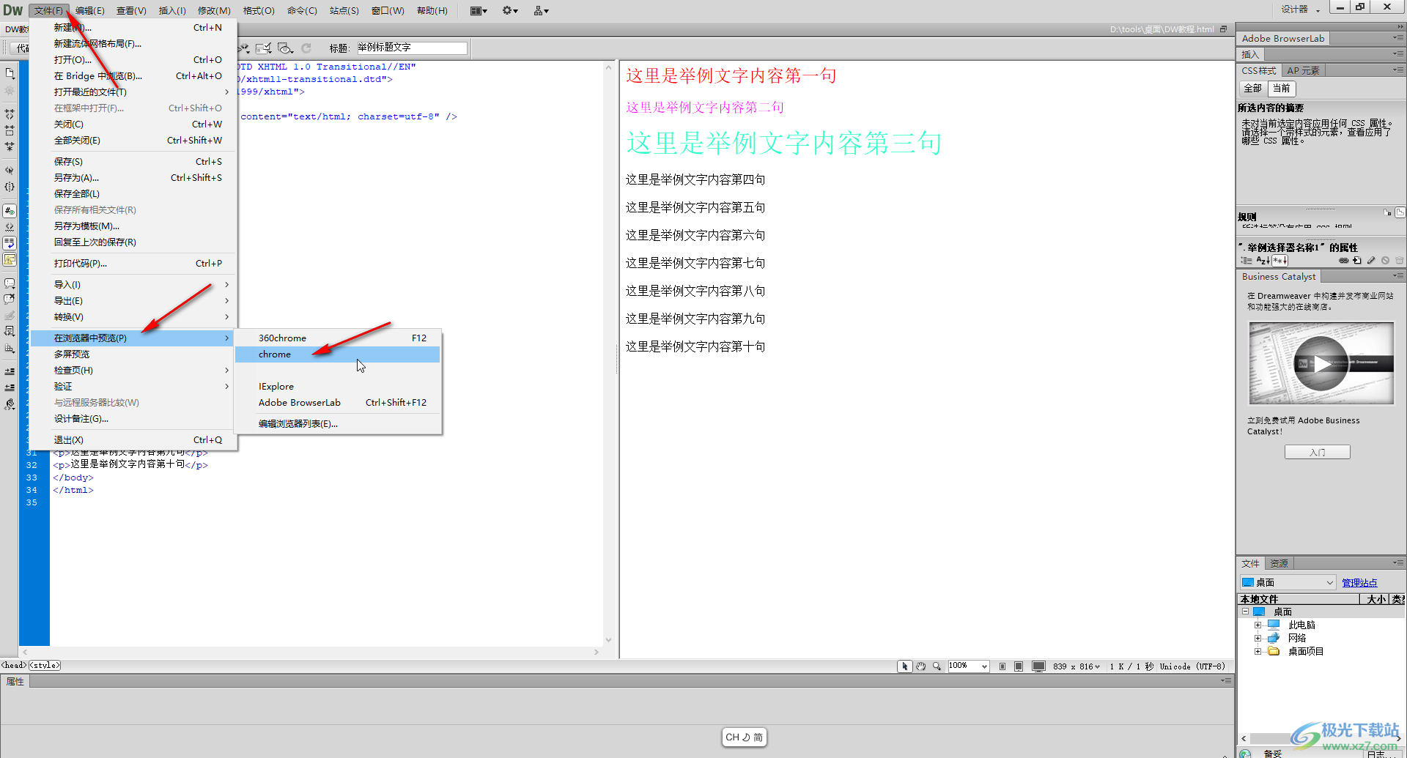
Task: Click 保存(S) in file menu
Action: [133, 162]
